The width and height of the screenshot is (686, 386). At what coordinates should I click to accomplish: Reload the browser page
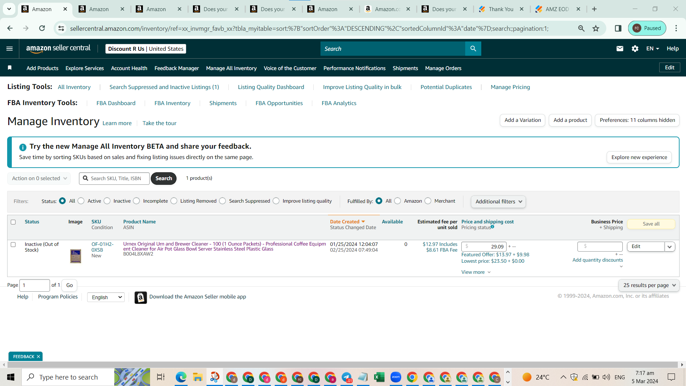(42, 28)
